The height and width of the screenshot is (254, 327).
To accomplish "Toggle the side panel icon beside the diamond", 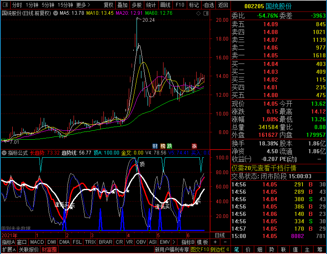I will [206, 14].
